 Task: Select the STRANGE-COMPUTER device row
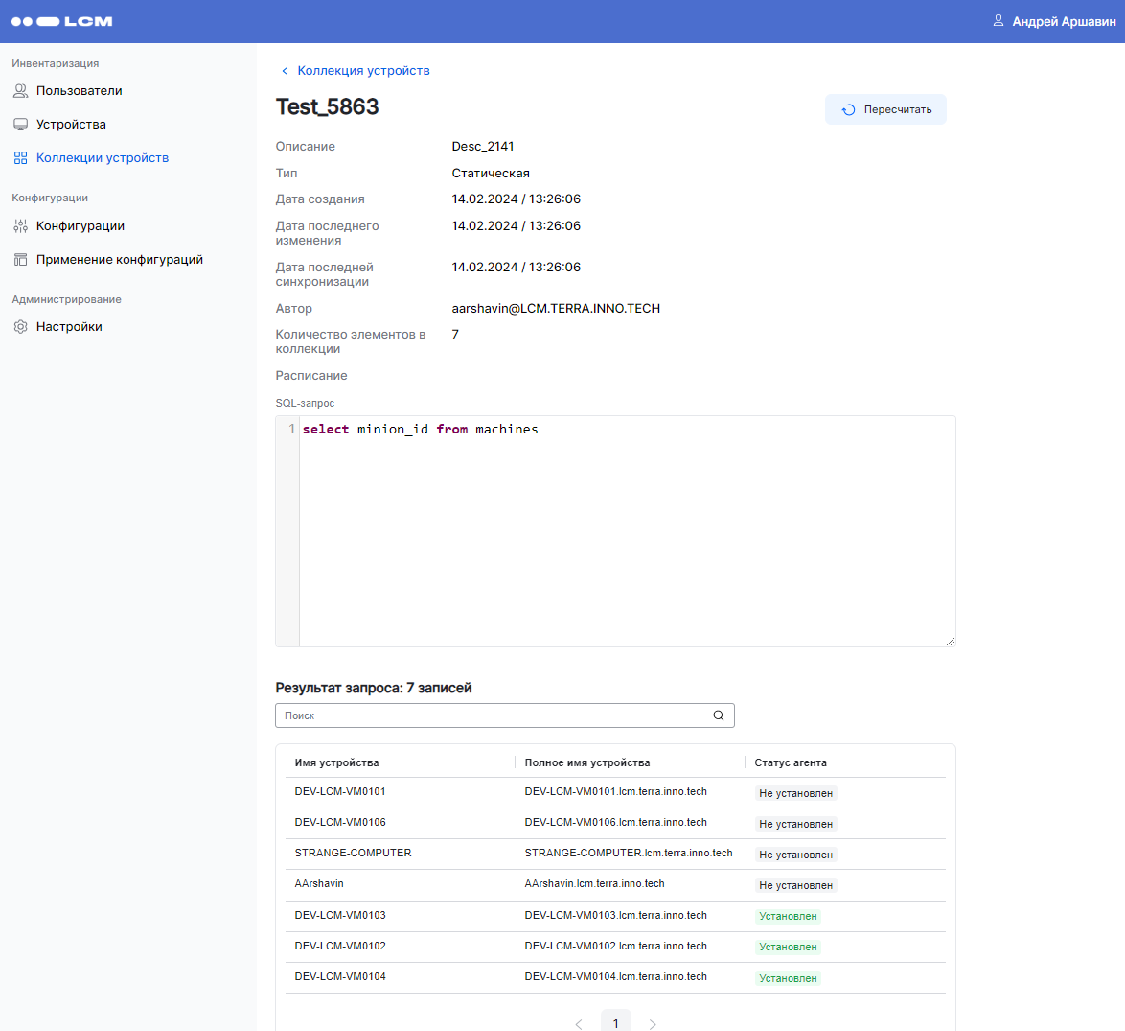click(353, 853)
